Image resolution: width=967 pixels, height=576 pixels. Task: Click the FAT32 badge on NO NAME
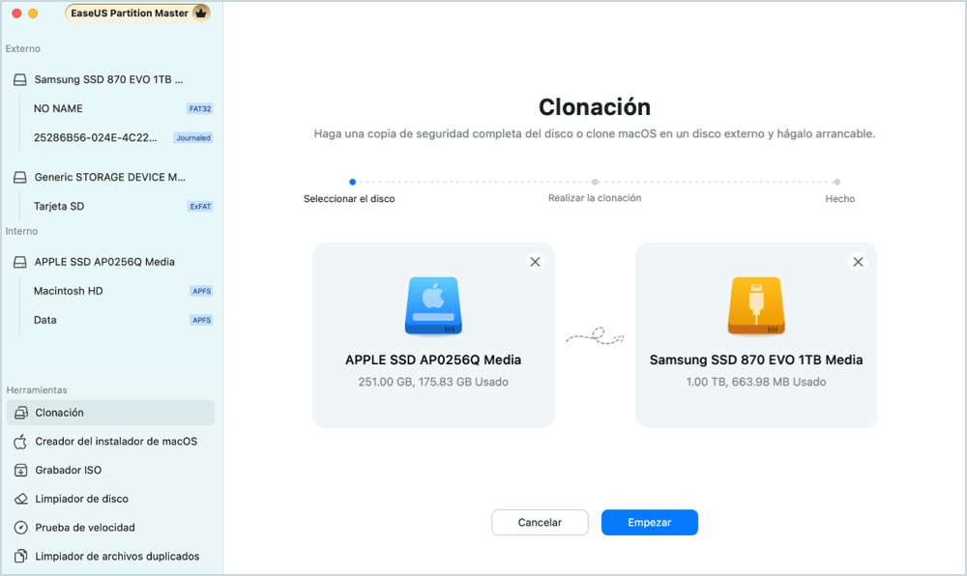pyautogui.click(x=200, y=108)
